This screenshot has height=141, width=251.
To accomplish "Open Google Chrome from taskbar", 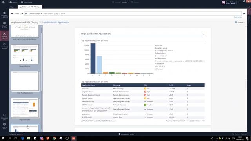I will pyautogui.click(x=54, y=138).
